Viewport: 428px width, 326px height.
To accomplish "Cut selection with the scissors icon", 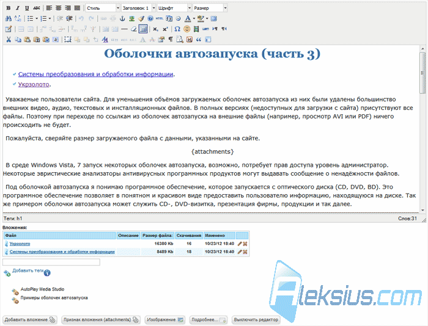I will pyautogui.click(x=9, y=40).
